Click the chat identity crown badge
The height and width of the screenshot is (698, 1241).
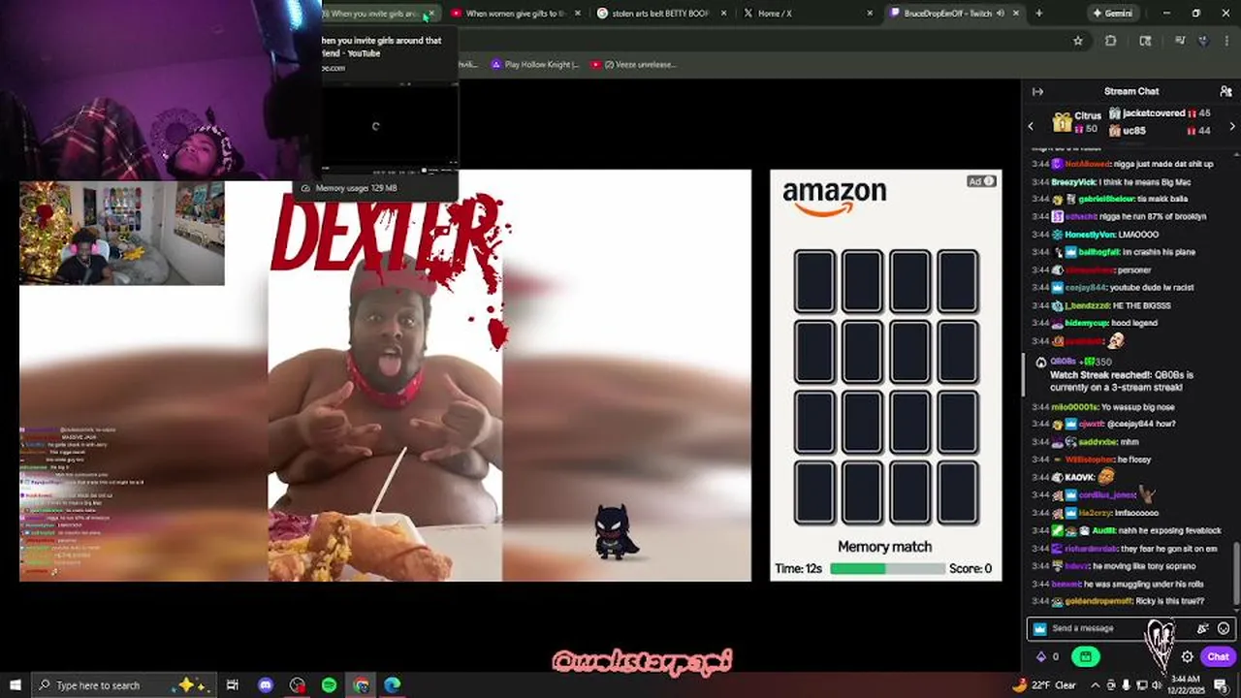click(x=1040, y=628)
